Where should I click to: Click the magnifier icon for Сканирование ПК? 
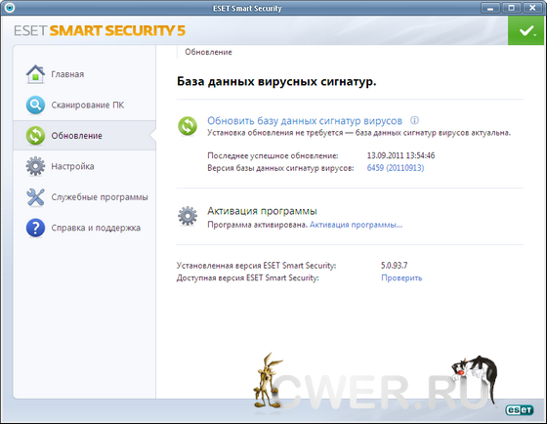35,106
